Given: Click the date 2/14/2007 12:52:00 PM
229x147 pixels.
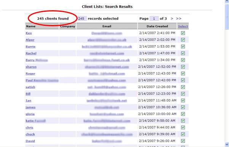Looking at the screenshot, I should point(157,66).
